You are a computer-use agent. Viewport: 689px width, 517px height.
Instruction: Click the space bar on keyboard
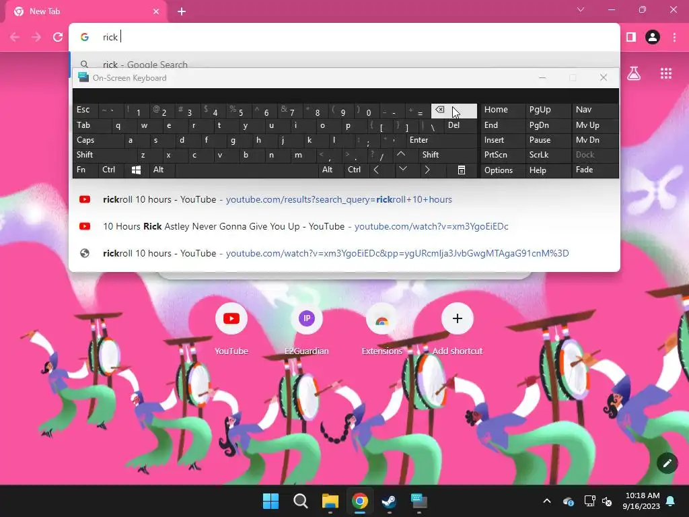(x=247, y=170)
